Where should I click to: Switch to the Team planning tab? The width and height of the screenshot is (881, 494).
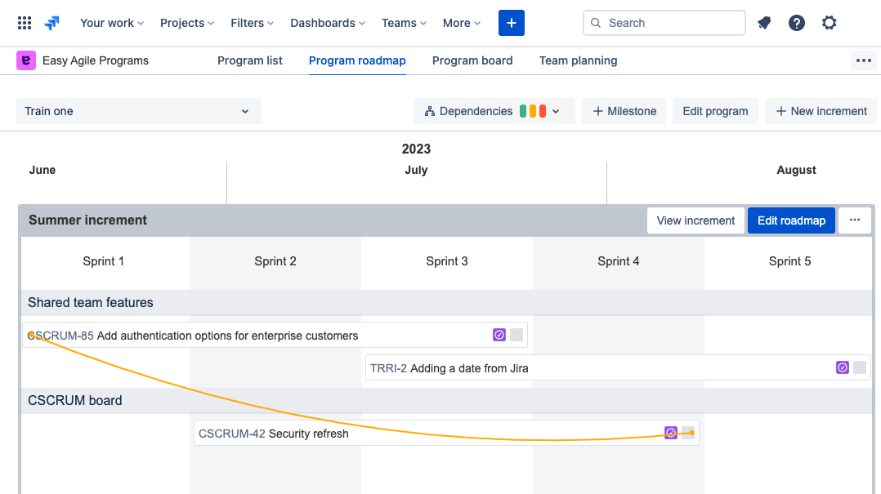click(x=578, y=60)
